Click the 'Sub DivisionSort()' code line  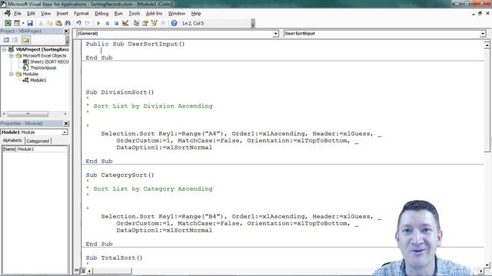tap(120, 92)
